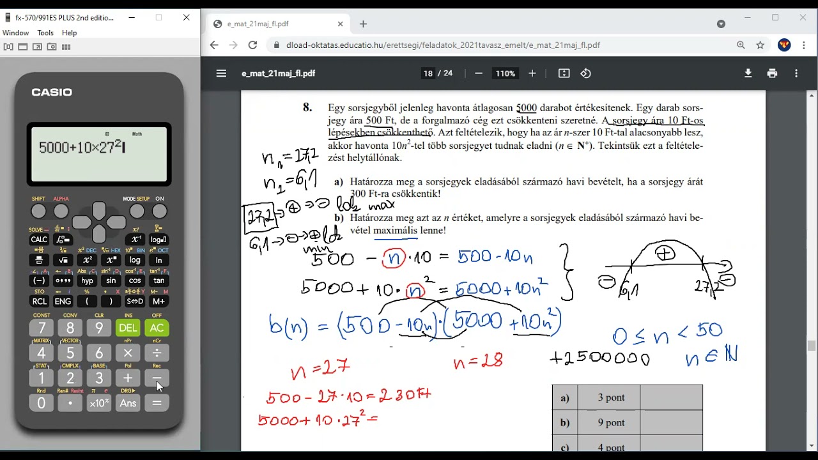818x460 pixels.
Task: Tap the M+ key on the calculator
Action: 158,301
